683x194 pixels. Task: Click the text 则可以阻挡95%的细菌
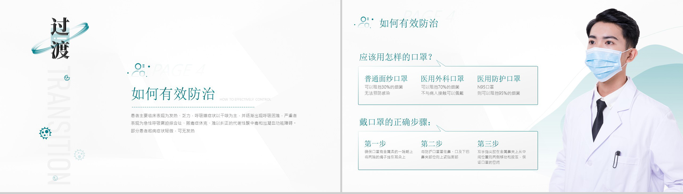tap(499, 93)
